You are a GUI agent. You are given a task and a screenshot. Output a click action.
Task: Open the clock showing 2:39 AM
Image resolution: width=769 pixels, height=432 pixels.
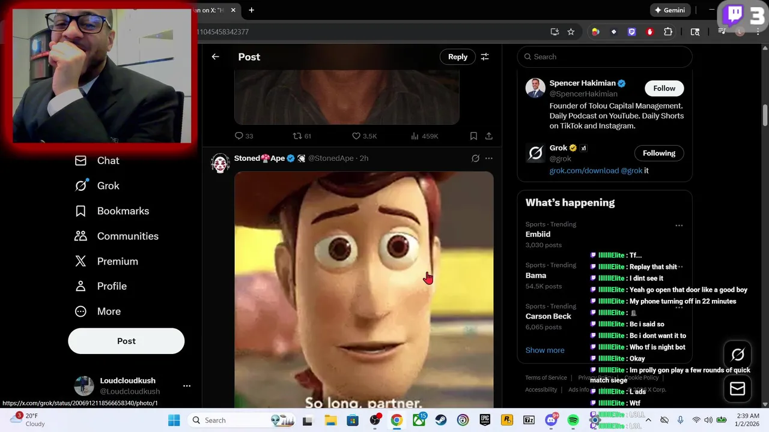pos(748,419)
